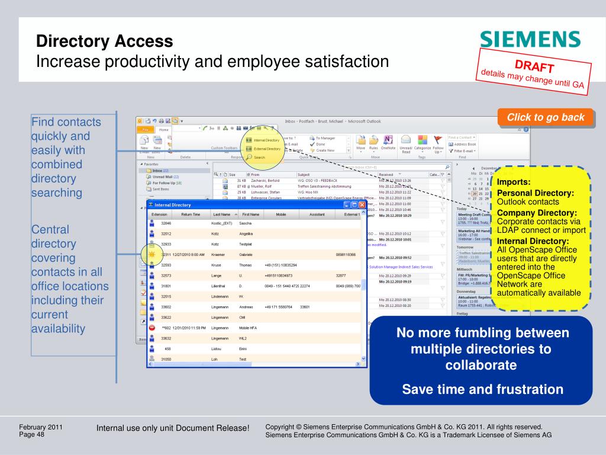Viewport: 606px width, 455px height.
Task: Select the Lingemann WL2 row
Action: (x=254, y=338)
